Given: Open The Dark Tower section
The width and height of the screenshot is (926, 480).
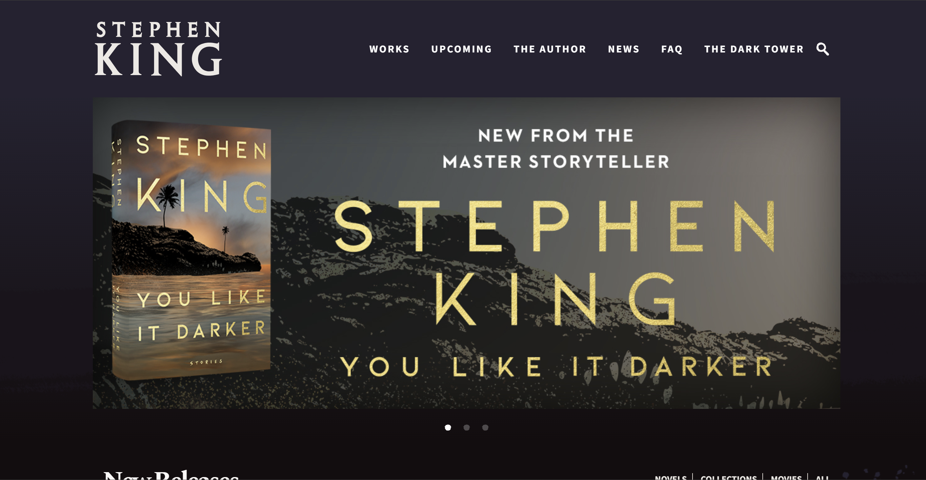Looking at the screenshot, I should point(754,49).
